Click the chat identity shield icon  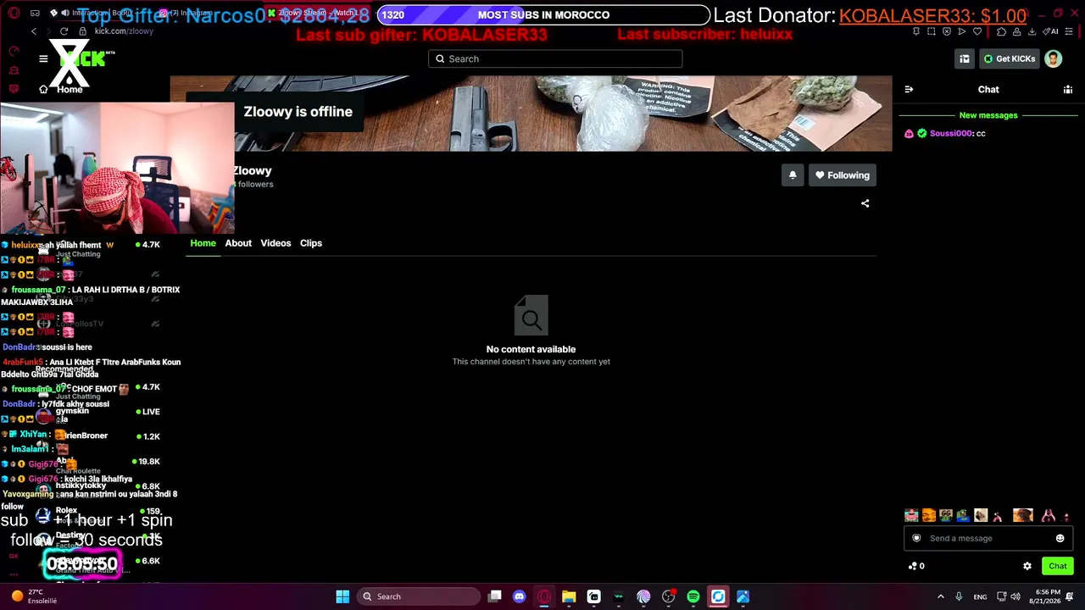[916, 538]
